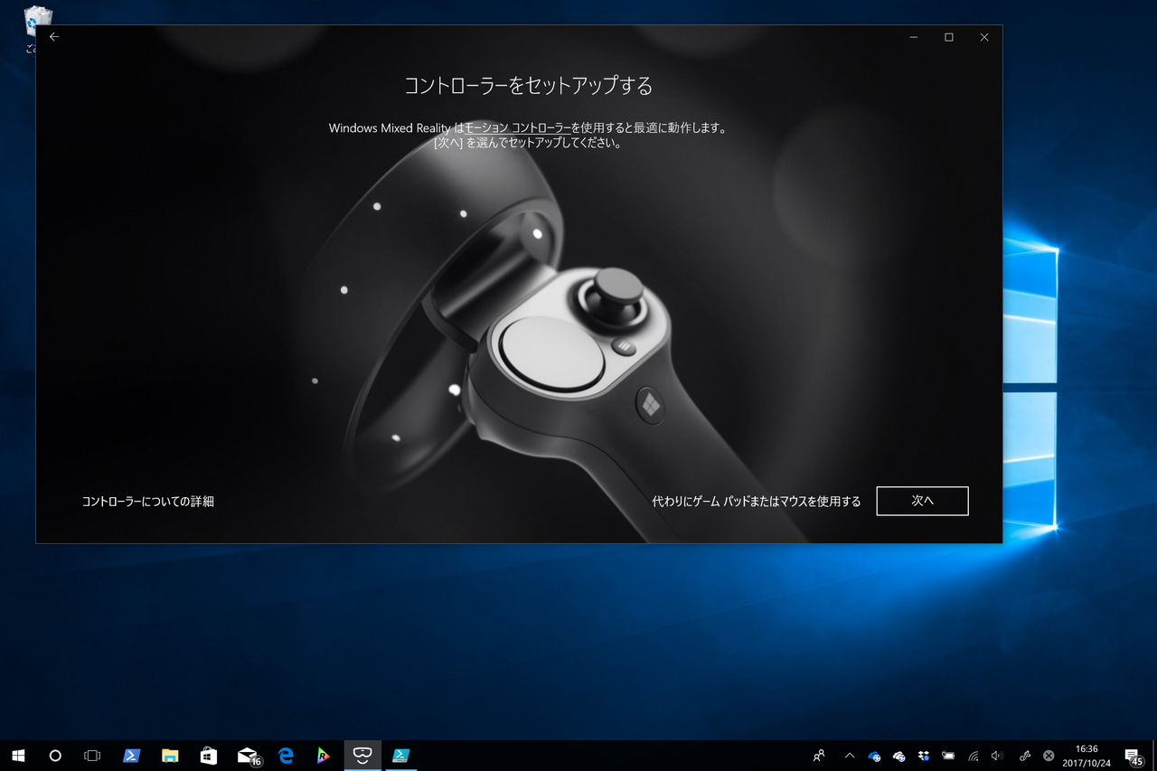This screenshot has height=771, width=1157.
Task: Switch to Mixed Reality Portal taskbar icon
Action: tap(362, 756)
